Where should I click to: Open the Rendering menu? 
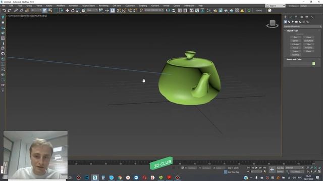click(103, 6)
